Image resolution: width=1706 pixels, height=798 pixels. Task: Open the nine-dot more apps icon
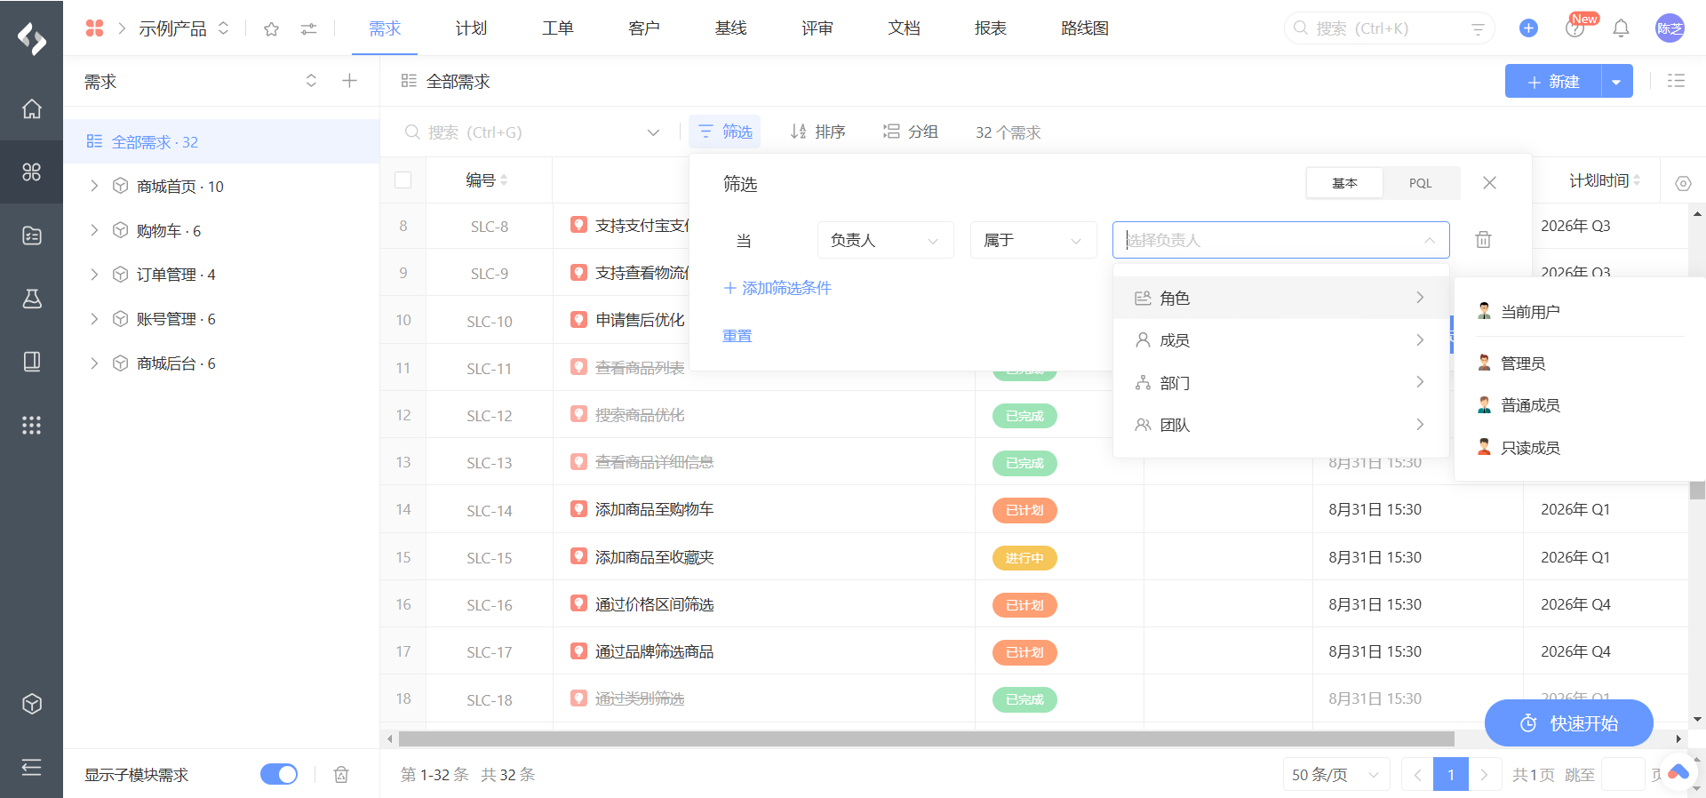click(32, 426)
